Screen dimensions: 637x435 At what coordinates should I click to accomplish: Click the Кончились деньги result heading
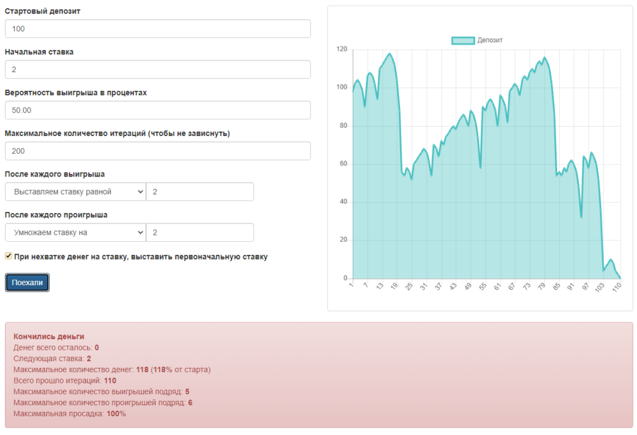49,336
